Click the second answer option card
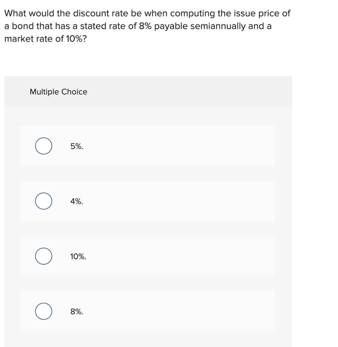 pyautogui.click(x=148, y=201)
